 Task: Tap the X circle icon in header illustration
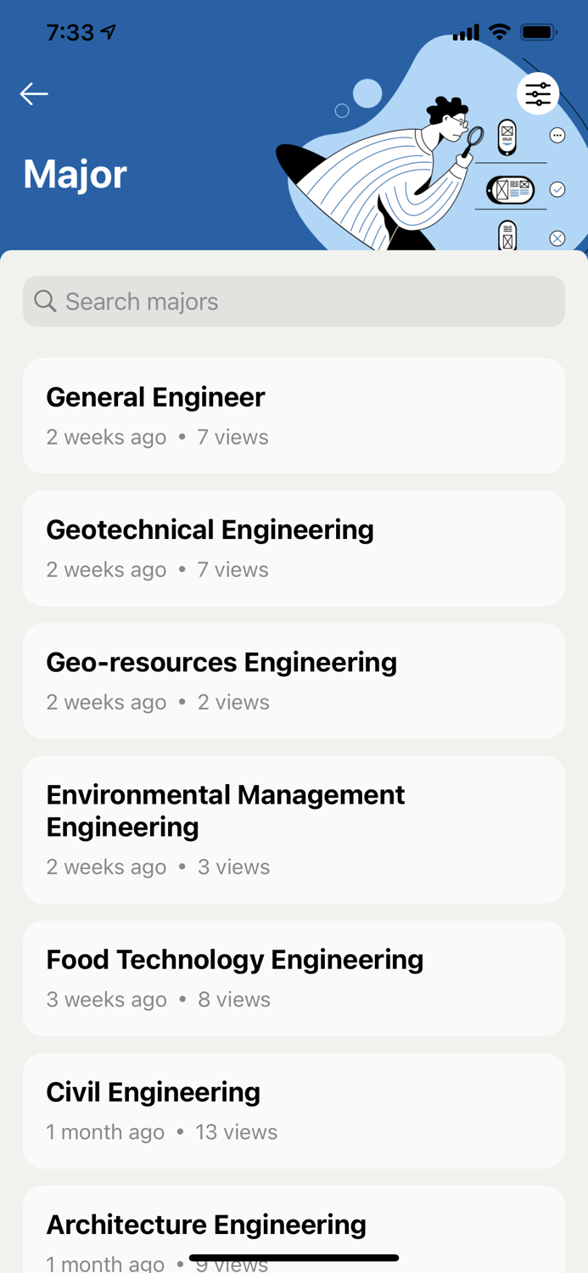coord(557,238)
